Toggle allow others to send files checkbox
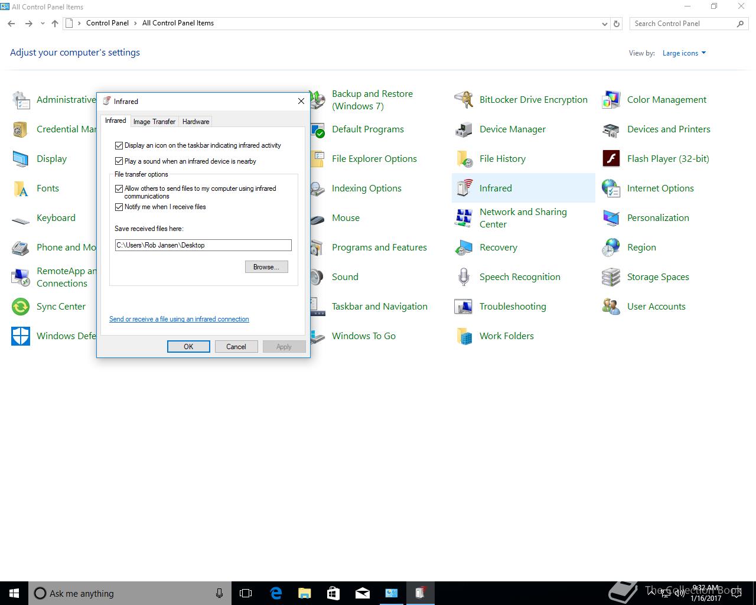 (119, 189)
